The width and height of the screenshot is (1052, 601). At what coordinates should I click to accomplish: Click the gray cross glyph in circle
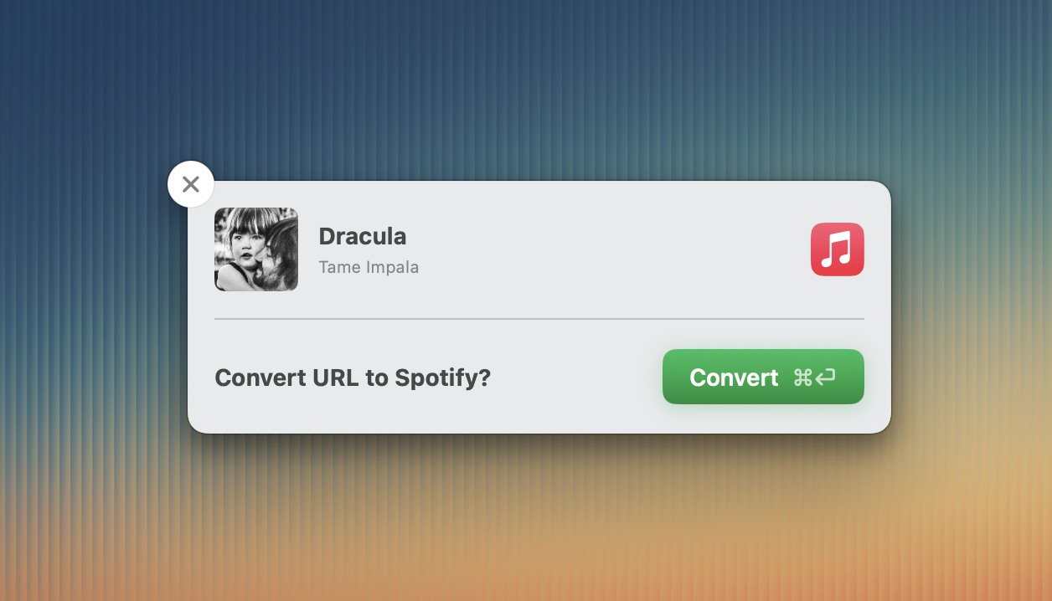(191, 184)
